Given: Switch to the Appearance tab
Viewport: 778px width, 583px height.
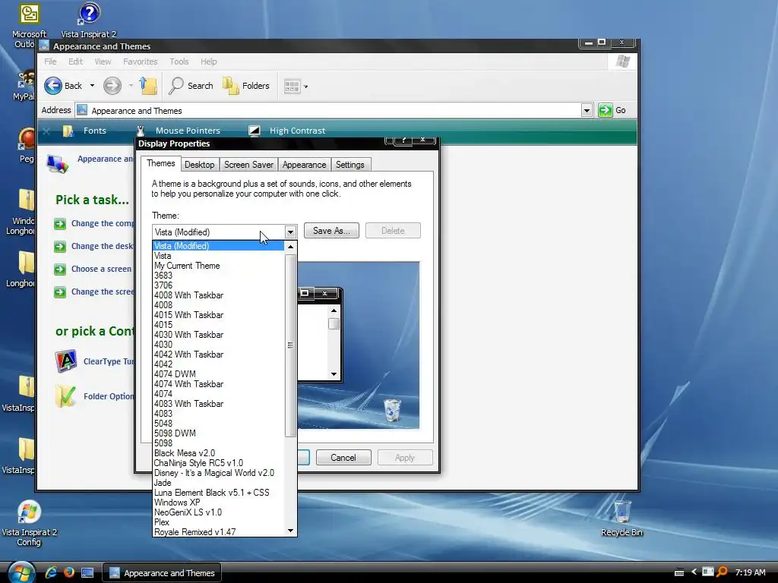Looking at the screenshot, I should pyautogui.click(x=304, y=165).
